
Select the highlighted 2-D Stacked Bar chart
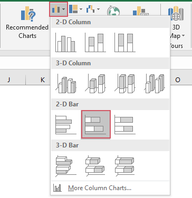click(x=96, y=124)
